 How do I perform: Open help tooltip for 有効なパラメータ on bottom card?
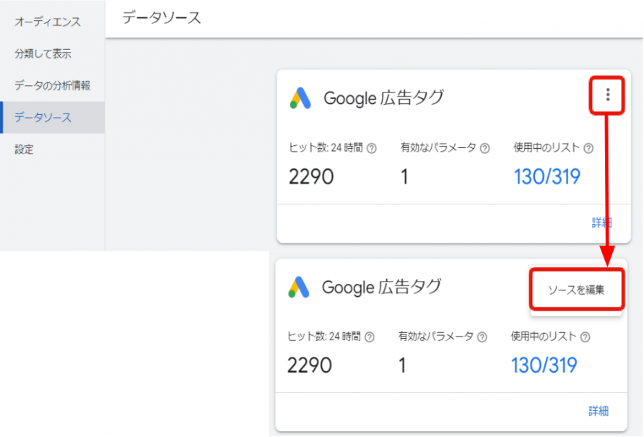tap(481, 336)
